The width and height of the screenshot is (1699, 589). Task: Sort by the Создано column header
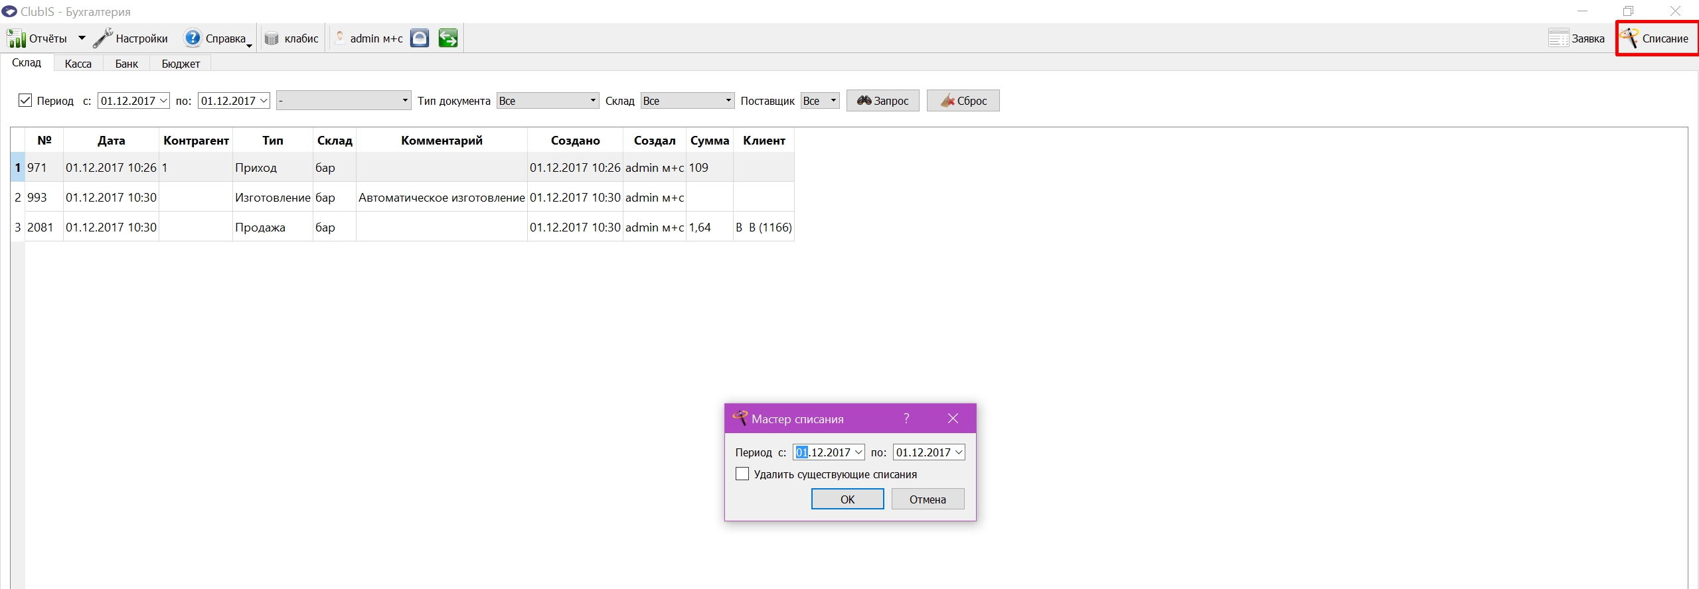point(575,141)
